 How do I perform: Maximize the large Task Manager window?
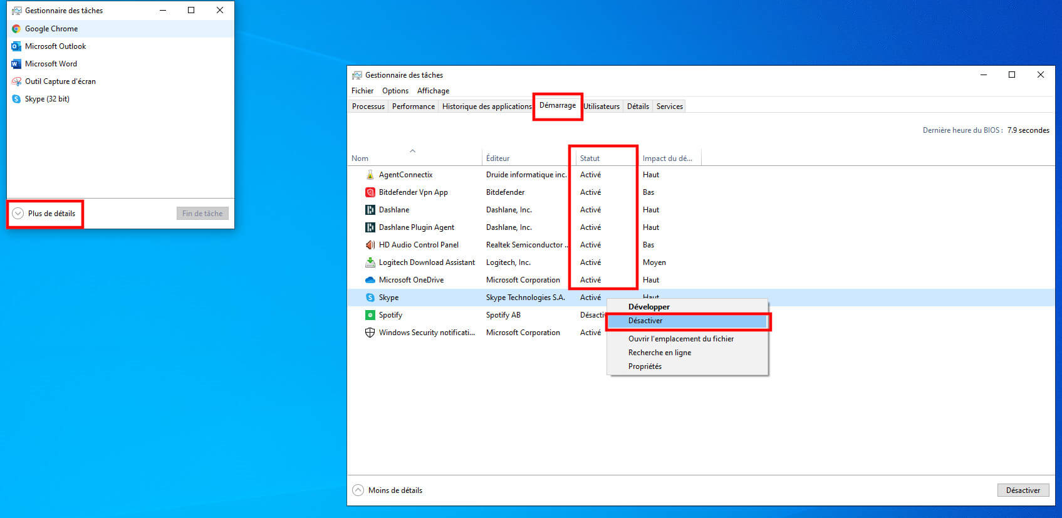coord(1012,75)
